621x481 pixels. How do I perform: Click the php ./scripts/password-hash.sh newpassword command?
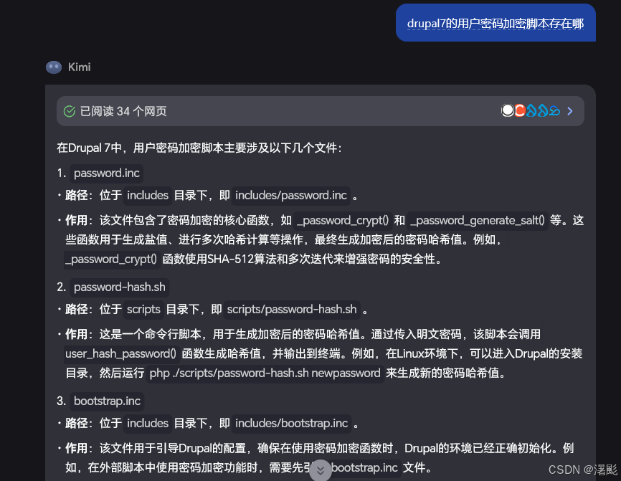(x=265, y=373)
